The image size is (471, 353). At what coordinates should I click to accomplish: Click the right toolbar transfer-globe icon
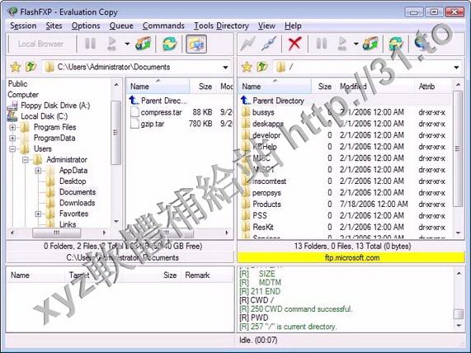click(370, 44)
